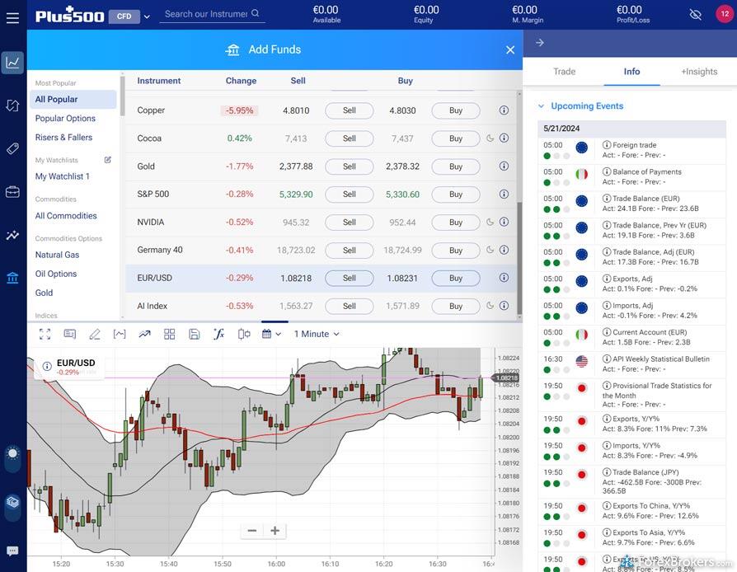Collapse the Upcoming Events section
Image resolution: width=737 pixels, height=572 pixels.
[542, 106]
